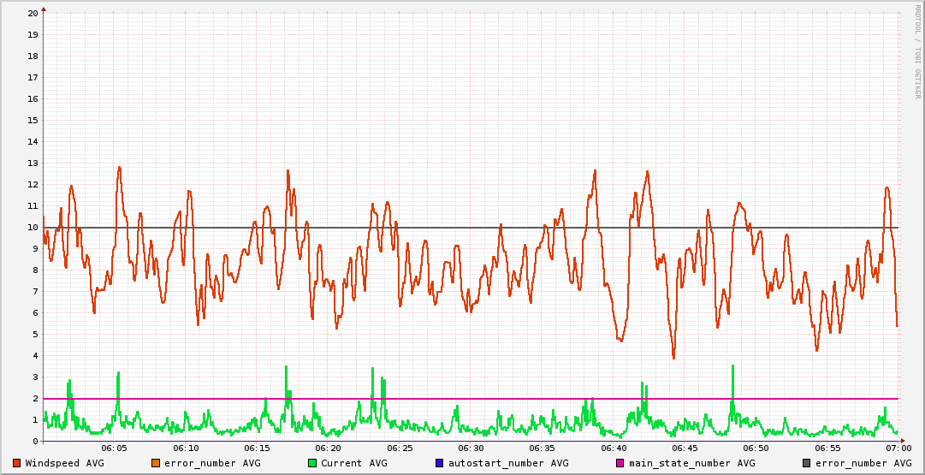The image size is (925, 475).
Task: Click the 10 value on the y-axis
Action: [33, 228]
